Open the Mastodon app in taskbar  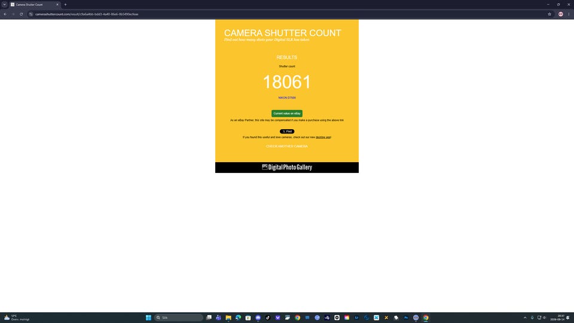click(258, 318)
